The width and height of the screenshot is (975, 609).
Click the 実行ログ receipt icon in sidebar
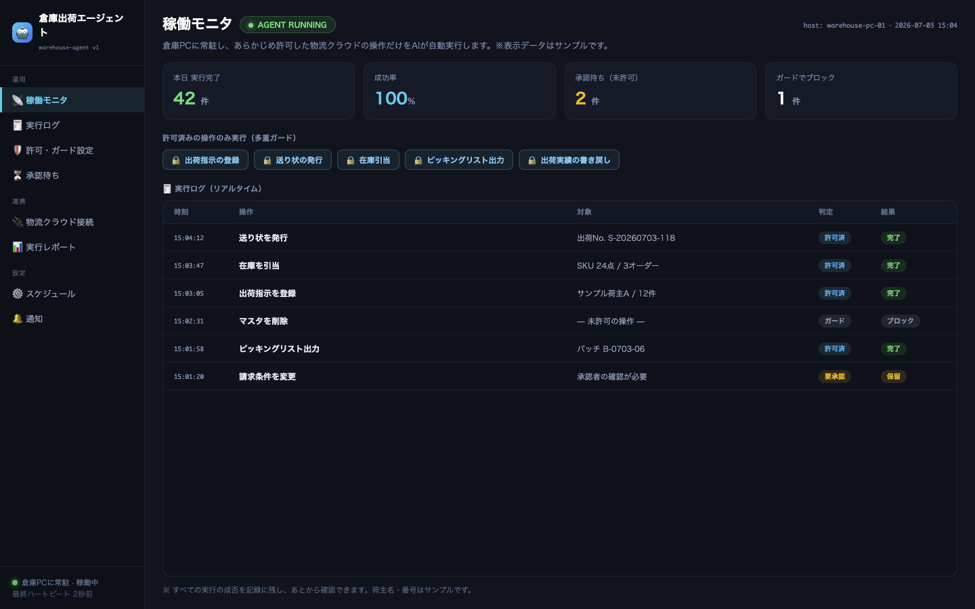(x=18, y=125)
